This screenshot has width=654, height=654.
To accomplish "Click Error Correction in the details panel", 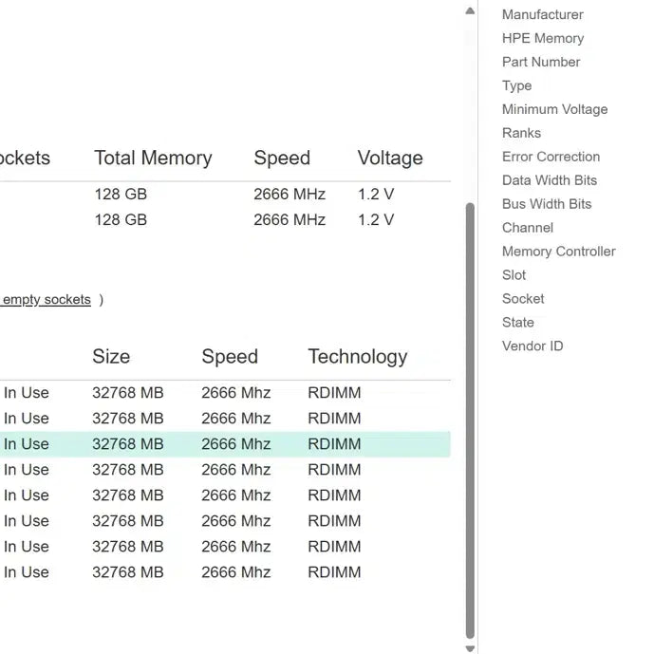I will coord(551,157).
